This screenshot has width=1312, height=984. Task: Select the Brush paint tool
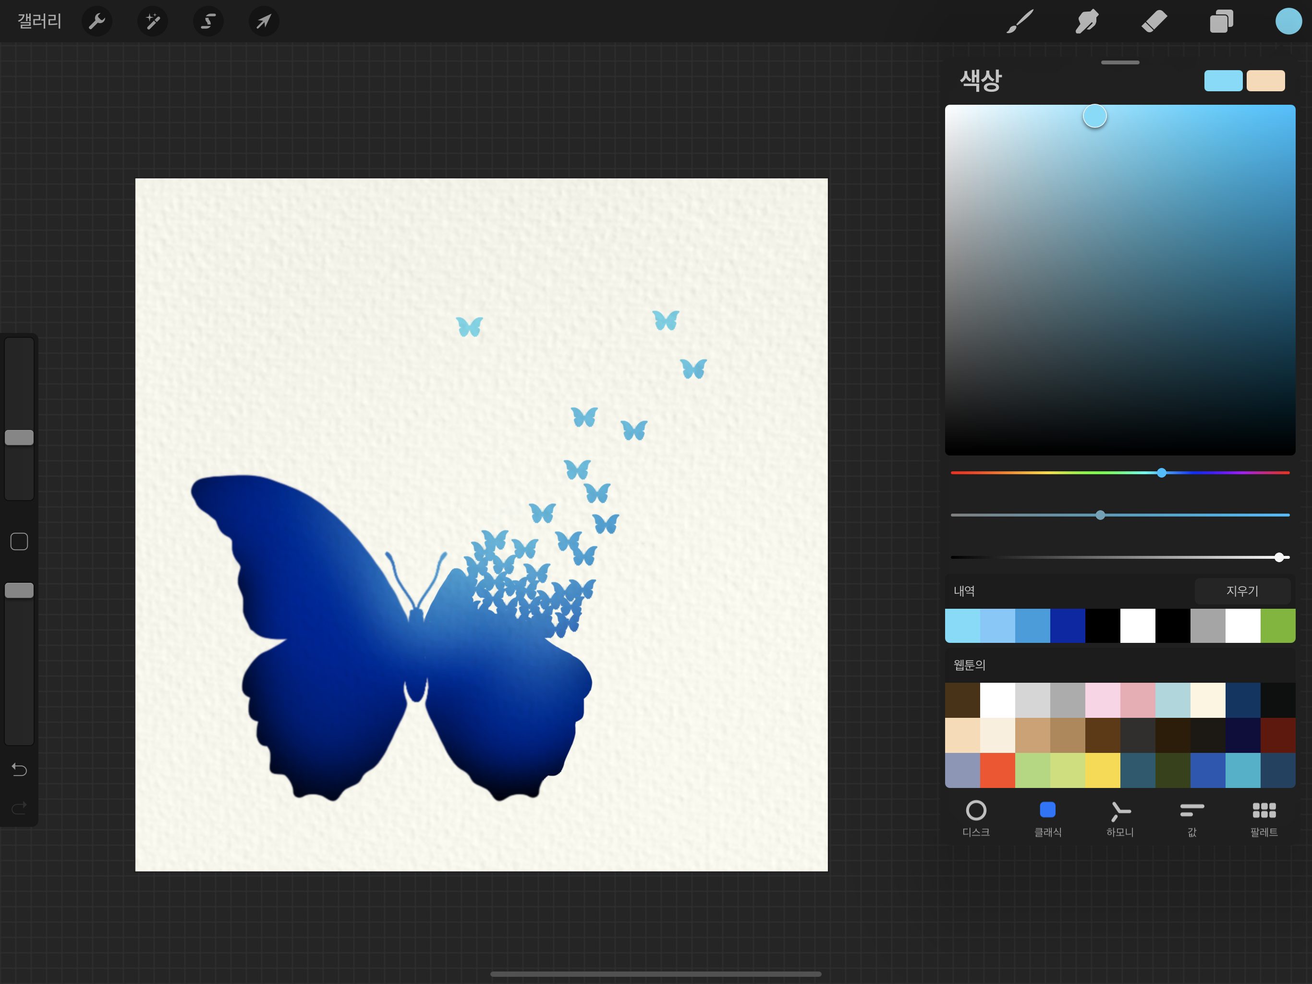[1020, 21]
